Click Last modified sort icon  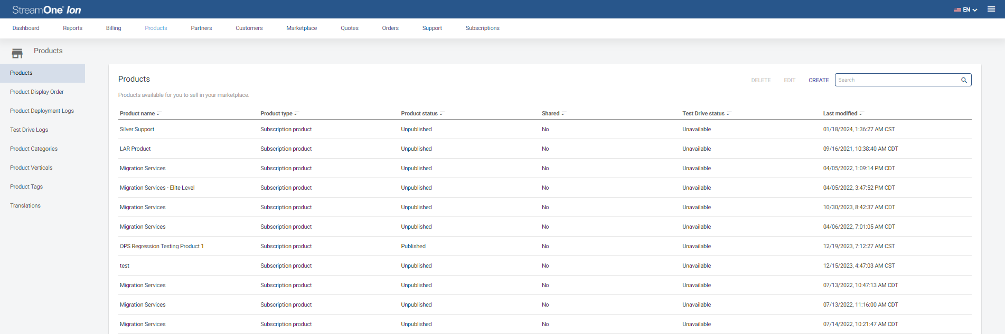[862, 113]
